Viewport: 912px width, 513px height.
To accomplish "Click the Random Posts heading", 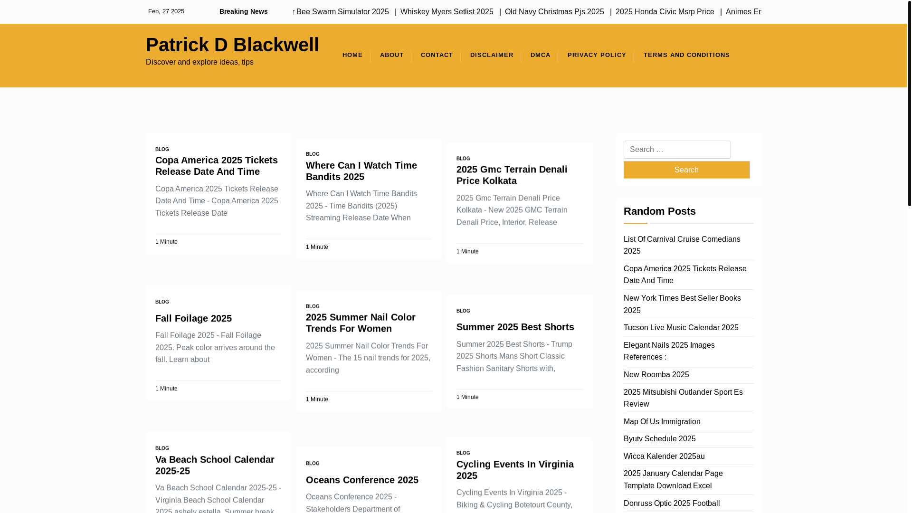I will click(659, 211).
